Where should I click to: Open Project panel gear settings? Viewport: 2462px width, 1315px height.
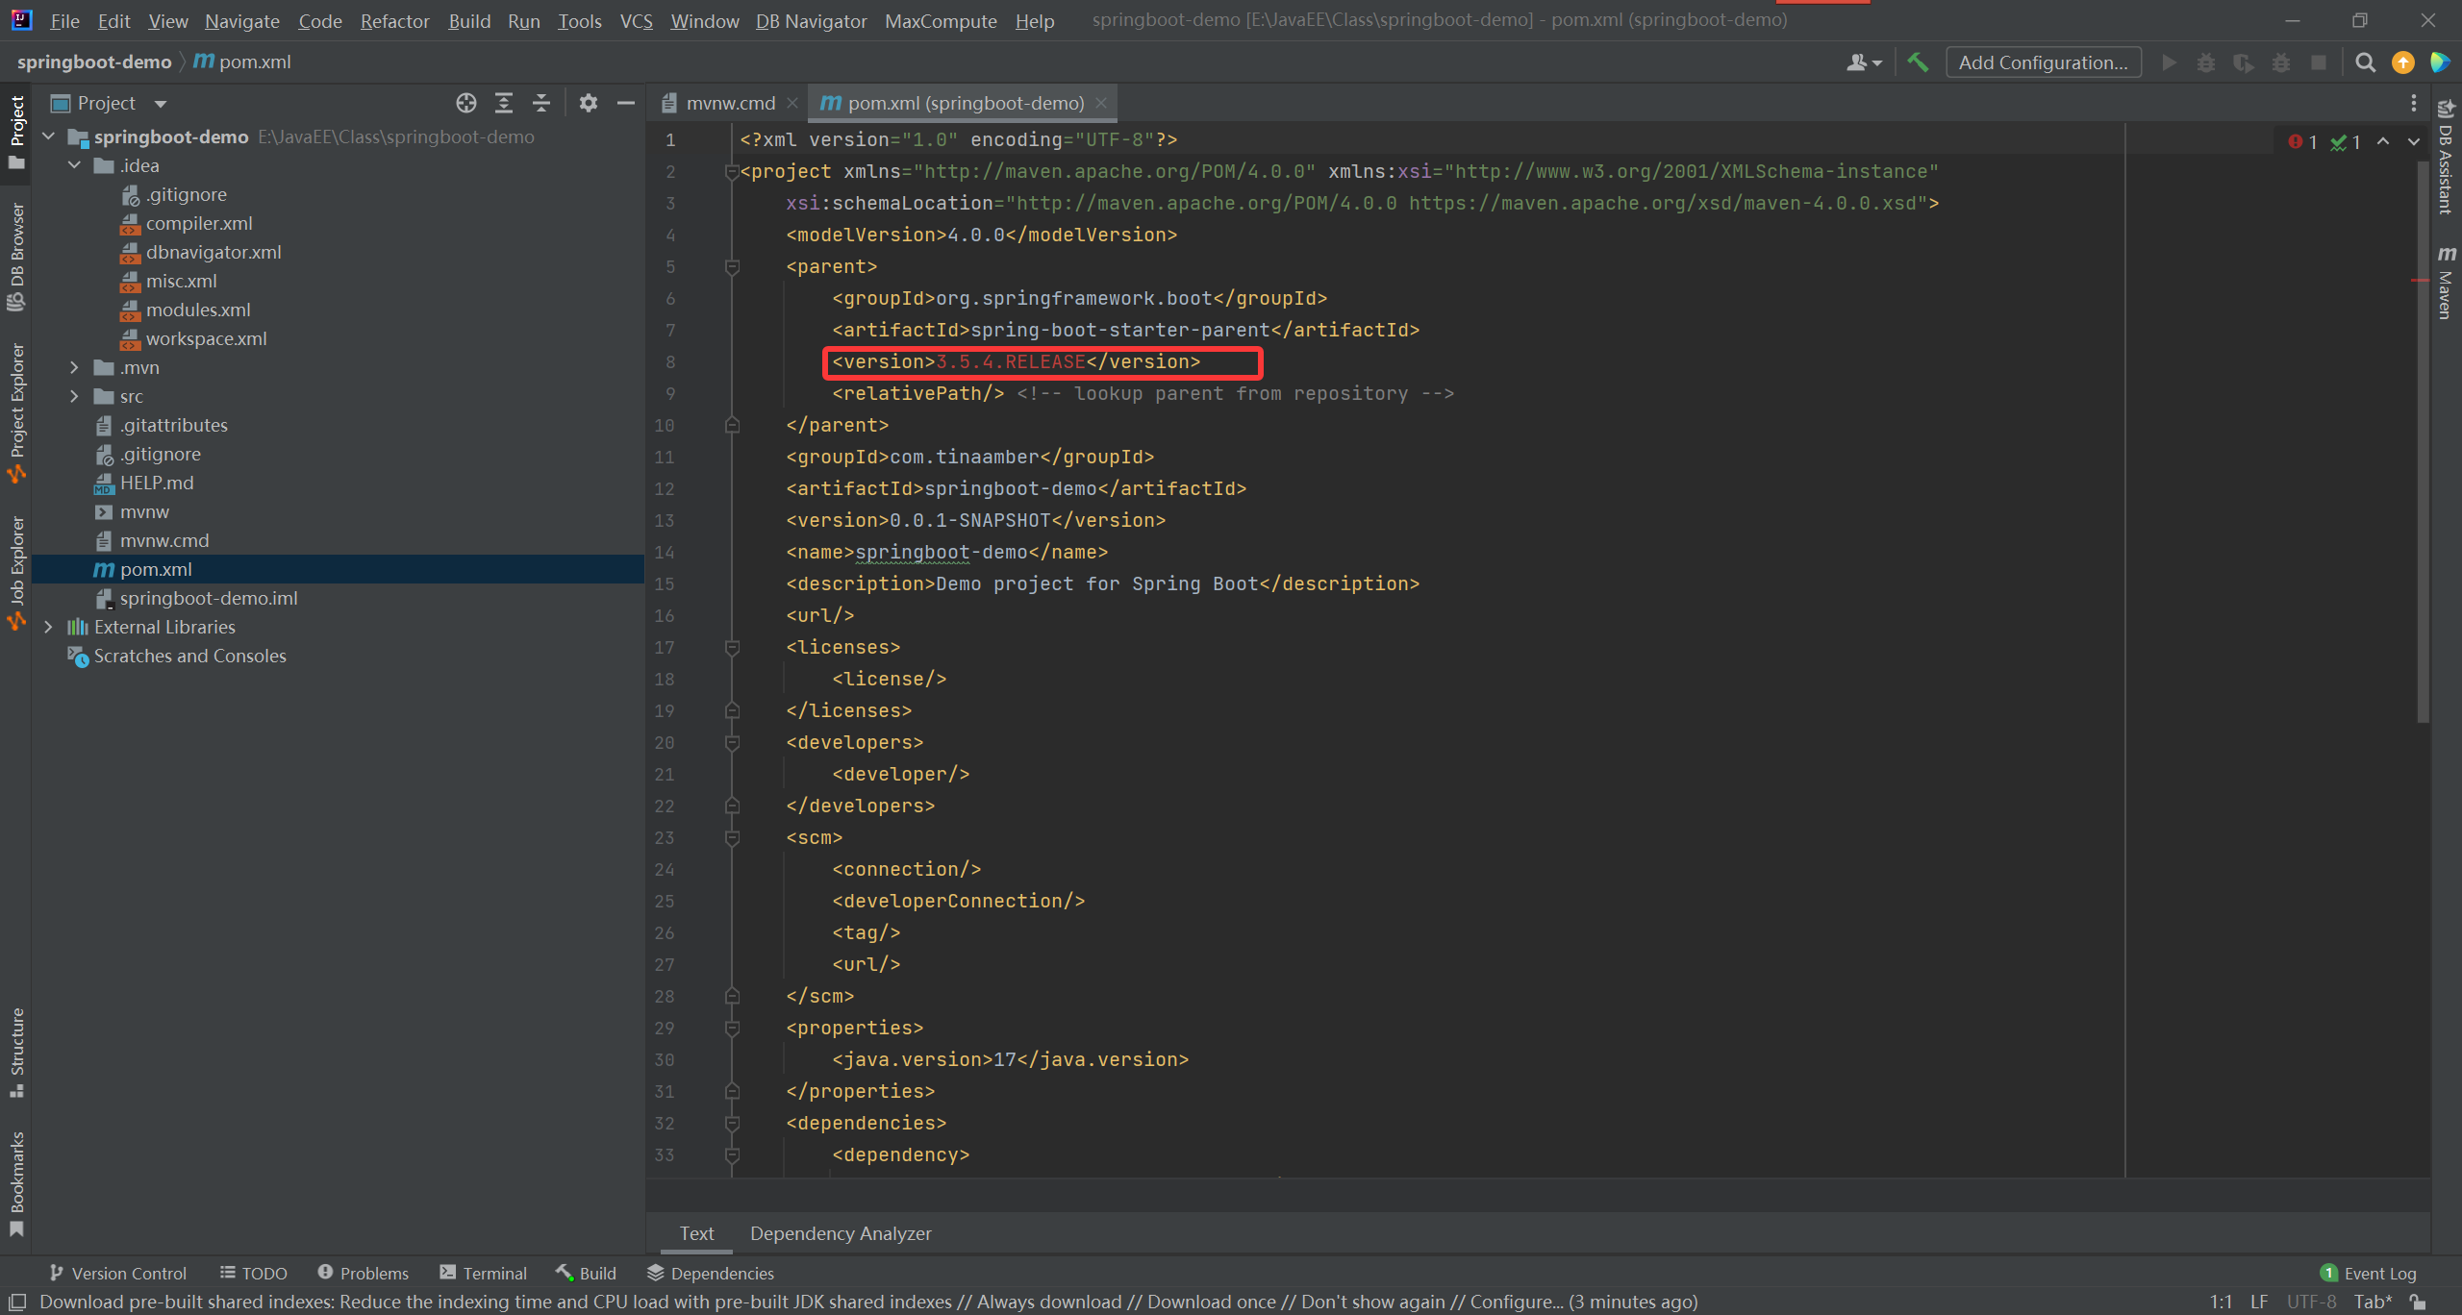point(589,103)
